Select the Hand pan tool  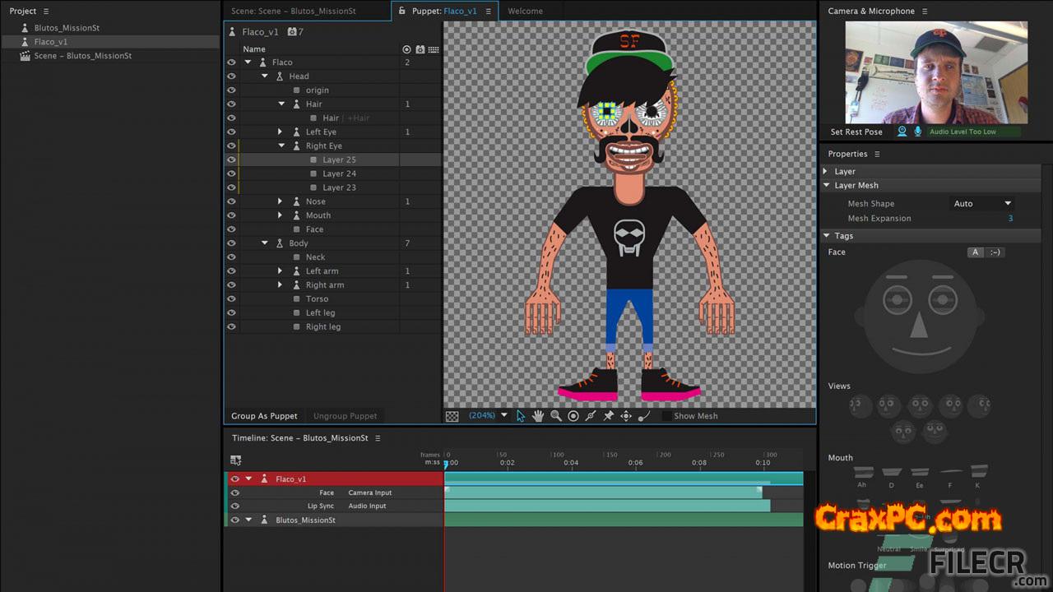tap(538, 416)
